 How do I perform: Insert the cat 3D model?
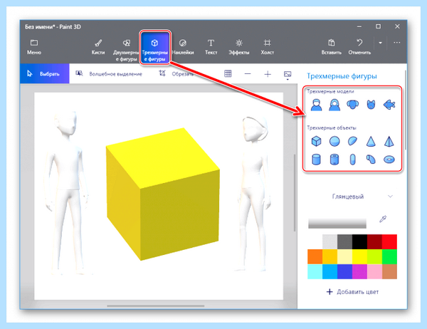pyautogui.click(x=371, y=105)
